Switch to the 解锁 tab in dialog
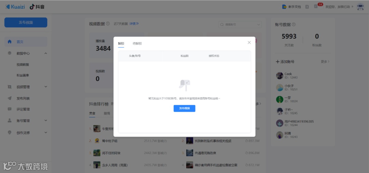 [x=121, y=43]
